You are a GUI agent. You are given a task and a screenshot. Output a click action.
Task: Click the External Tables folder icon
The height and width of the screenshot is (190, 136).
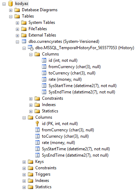click(x=24, y=35)
